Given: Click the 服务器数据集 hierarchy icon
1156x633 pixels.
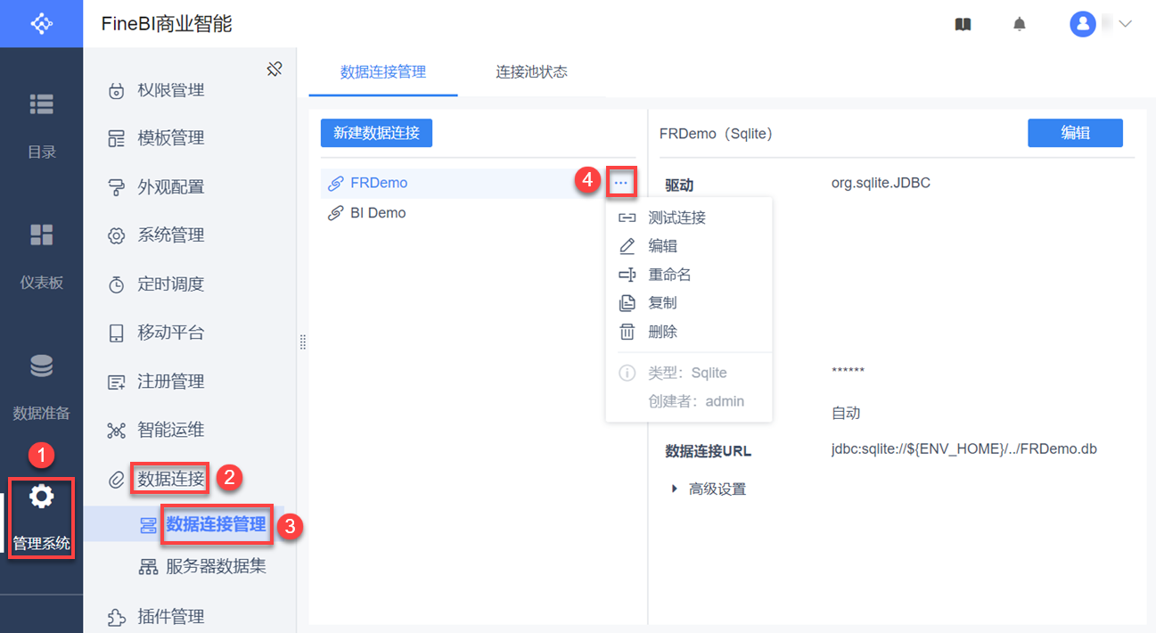Looking at the screenshot, I should 148,567.
